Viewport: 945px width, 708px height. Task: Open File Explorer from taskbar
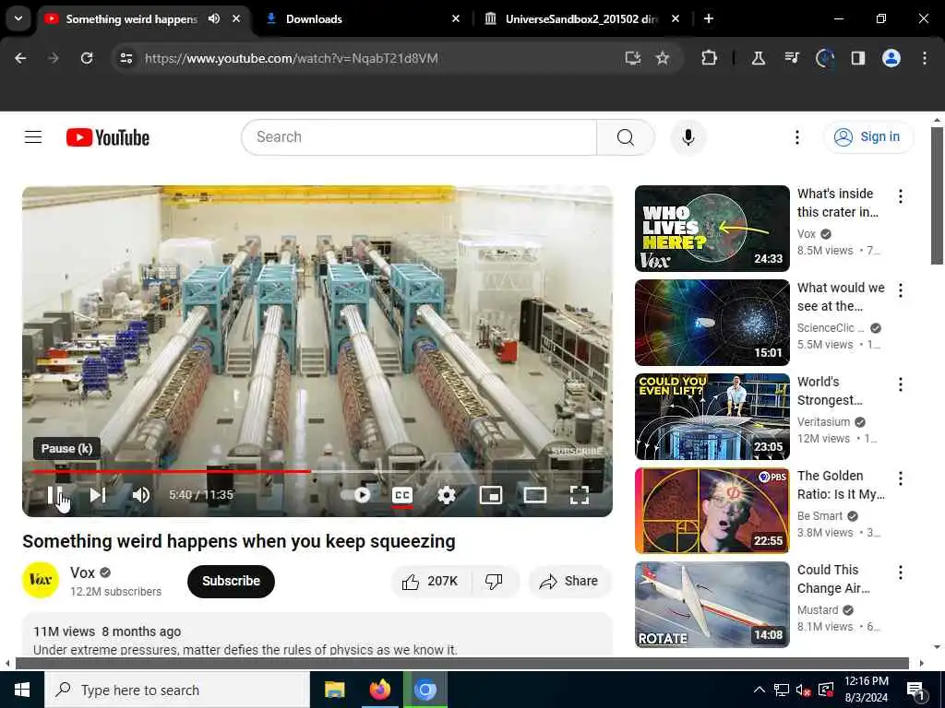[x=334, y=690]
